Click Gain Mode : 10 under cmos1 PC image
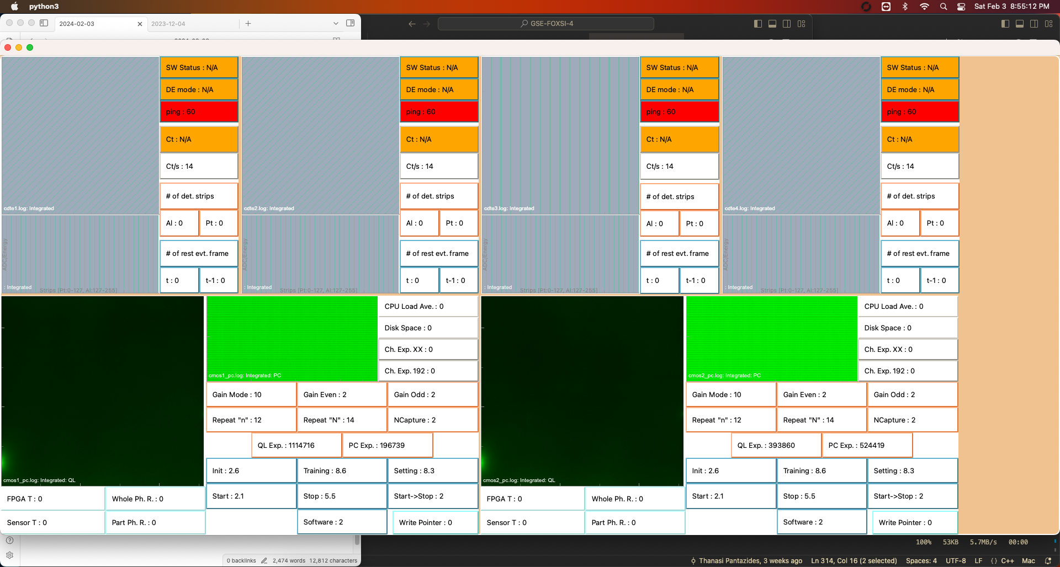This screenshot has width=1060, height=567. pos(251,394)
